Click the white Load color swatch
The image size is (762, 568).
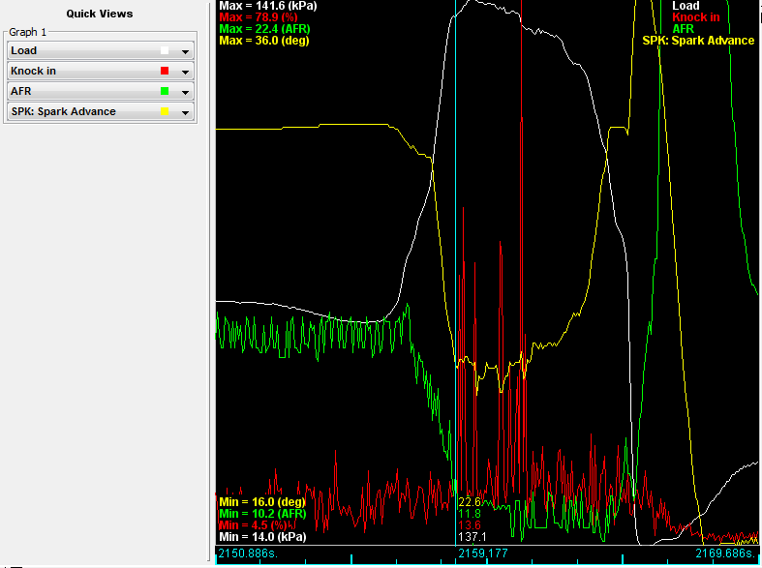165,50
